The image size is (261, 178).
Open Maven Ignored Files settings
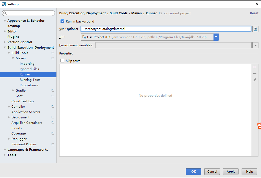[29, 69]
